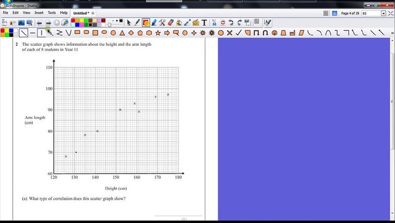
Task: Select the arrow Select tool
Action: (129, 23)
